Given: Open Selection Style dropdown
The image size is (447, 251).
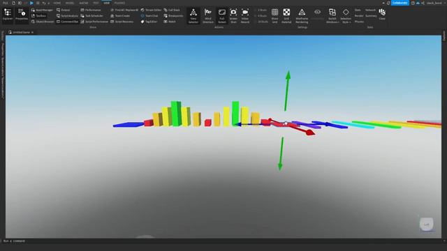Looking at the screenshot, I should [x=346, y=16].
